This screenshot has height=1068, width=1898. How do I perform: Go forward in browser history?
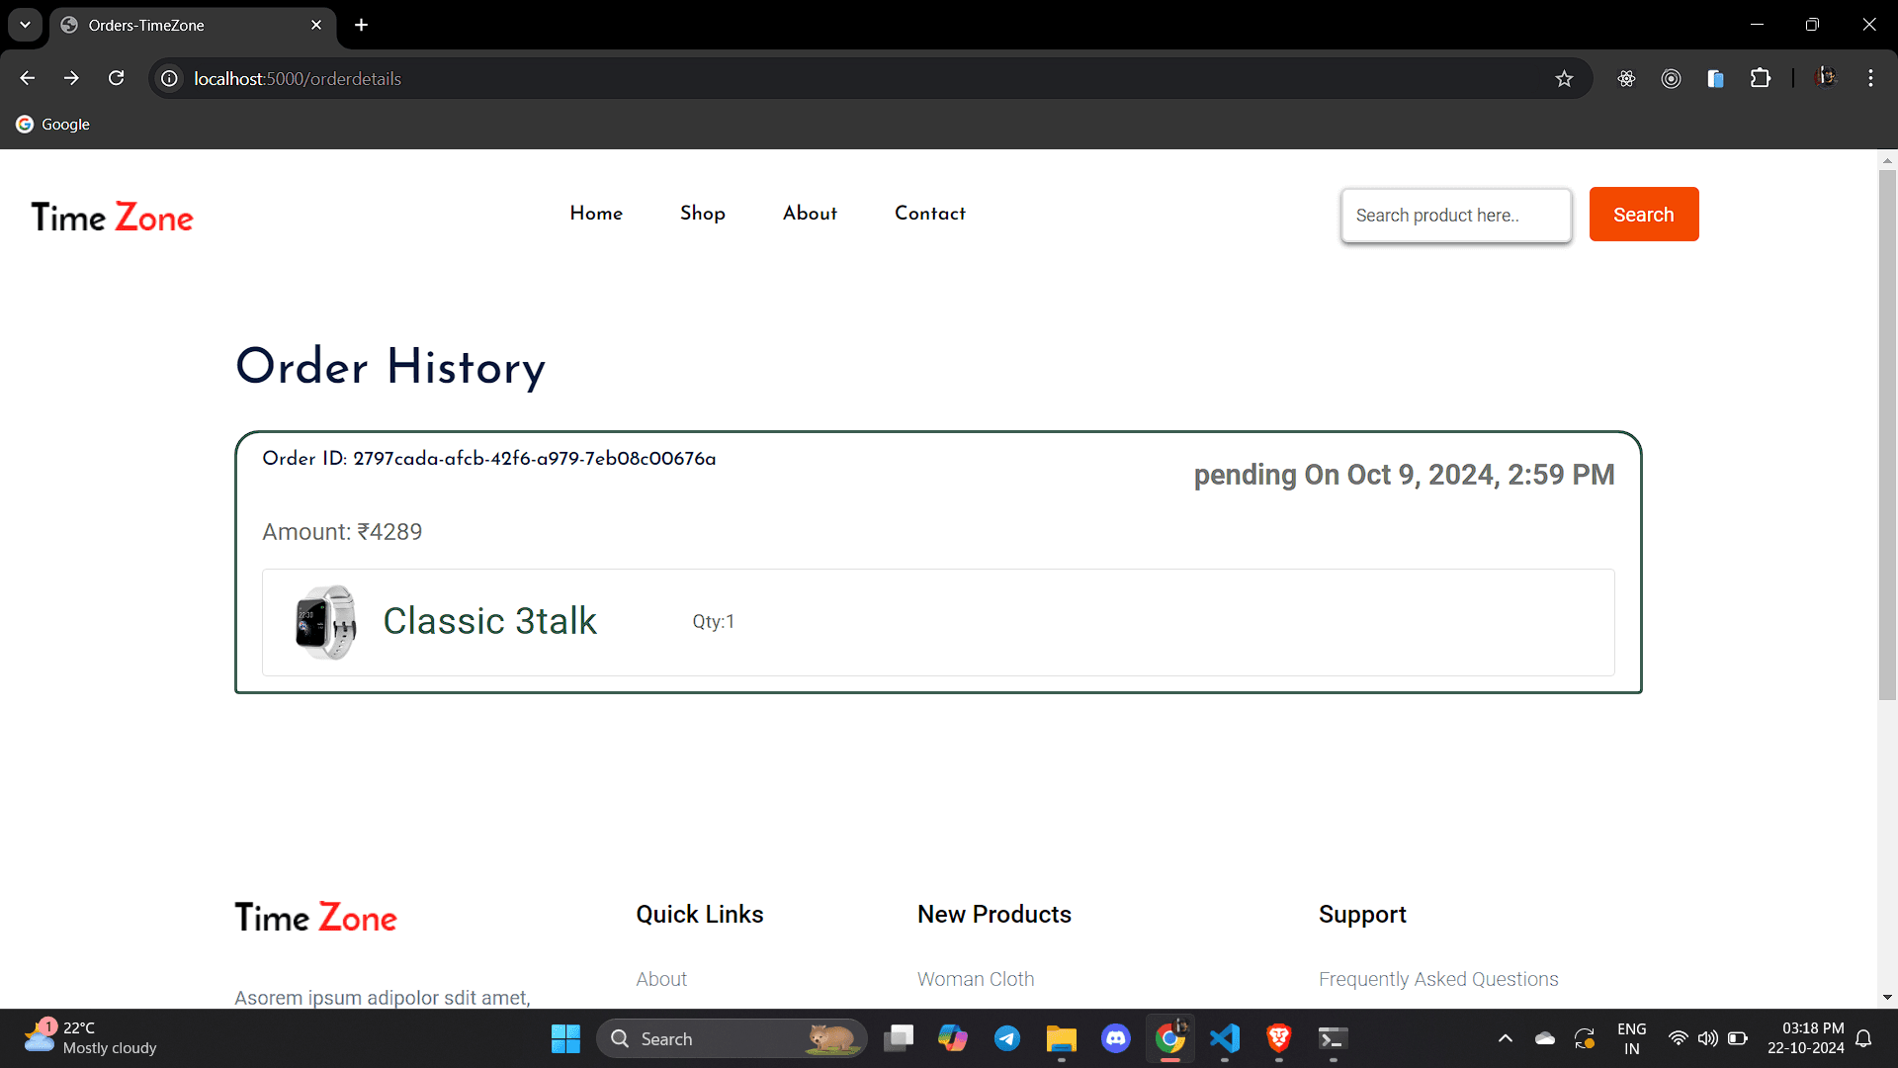click(71, 78)
